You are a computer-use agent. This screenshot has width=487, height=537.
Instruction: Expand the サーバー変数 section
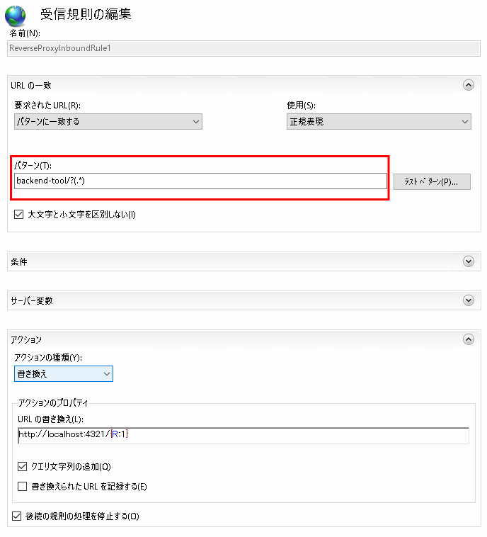[468, 300]
